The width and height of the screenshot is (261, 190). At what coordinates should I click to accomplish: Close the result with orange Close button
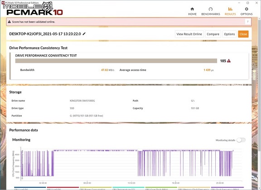[x=243, y=34]
